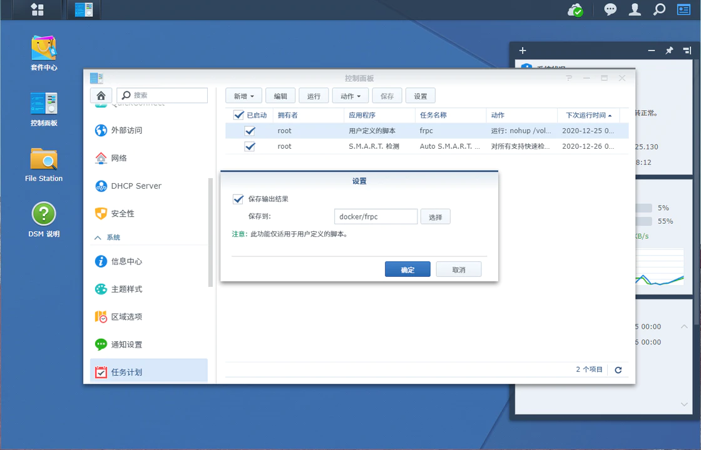
Task: Open the notifications chat bubble icon
Action: [610, 9]
